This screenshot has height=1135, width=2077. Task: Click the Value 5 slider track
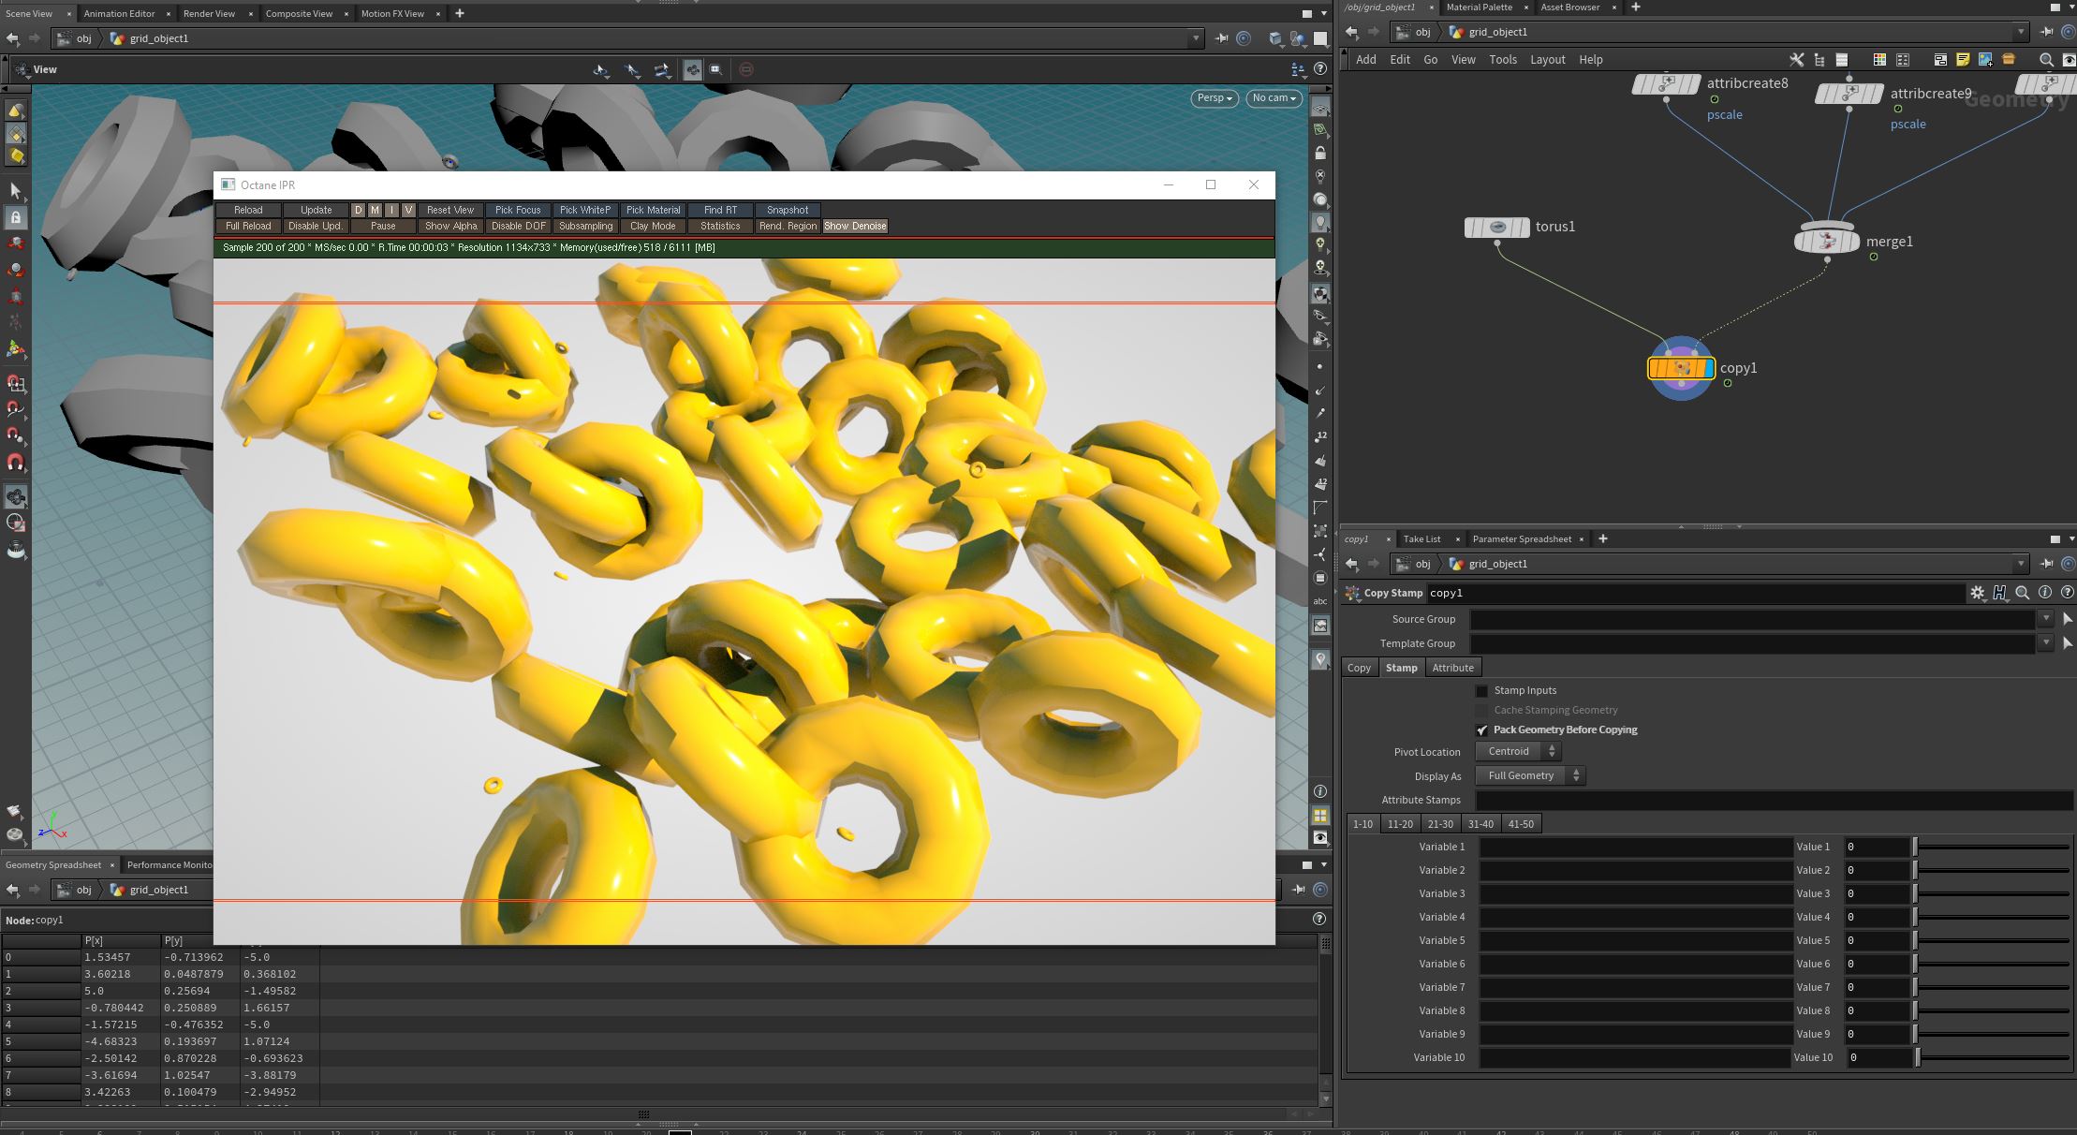[1992, 940]
